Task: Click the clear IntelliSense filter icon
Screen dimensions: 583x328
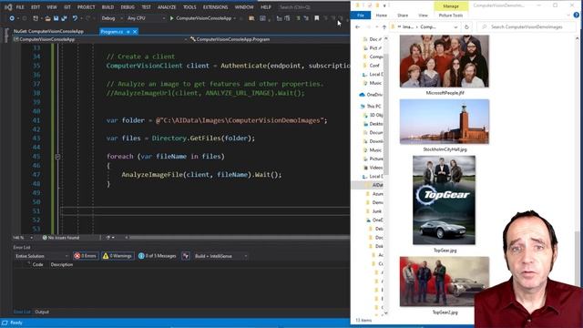Action: coord(186,256)
